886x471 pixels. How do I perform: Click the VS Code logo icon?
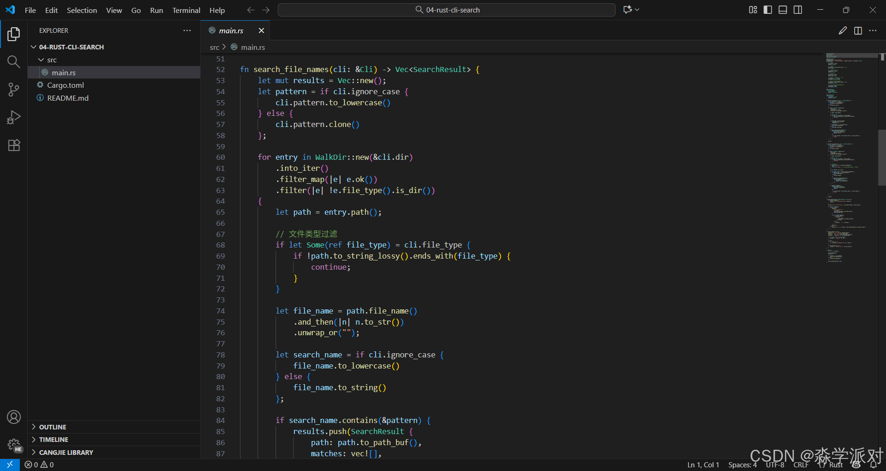click(10, 10)
